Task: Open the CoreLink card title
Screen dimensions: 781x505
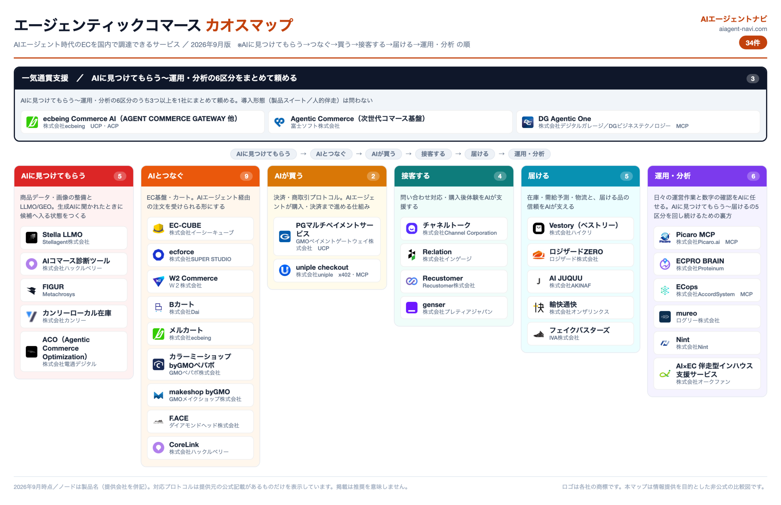Action: click(x=184, y=445)
